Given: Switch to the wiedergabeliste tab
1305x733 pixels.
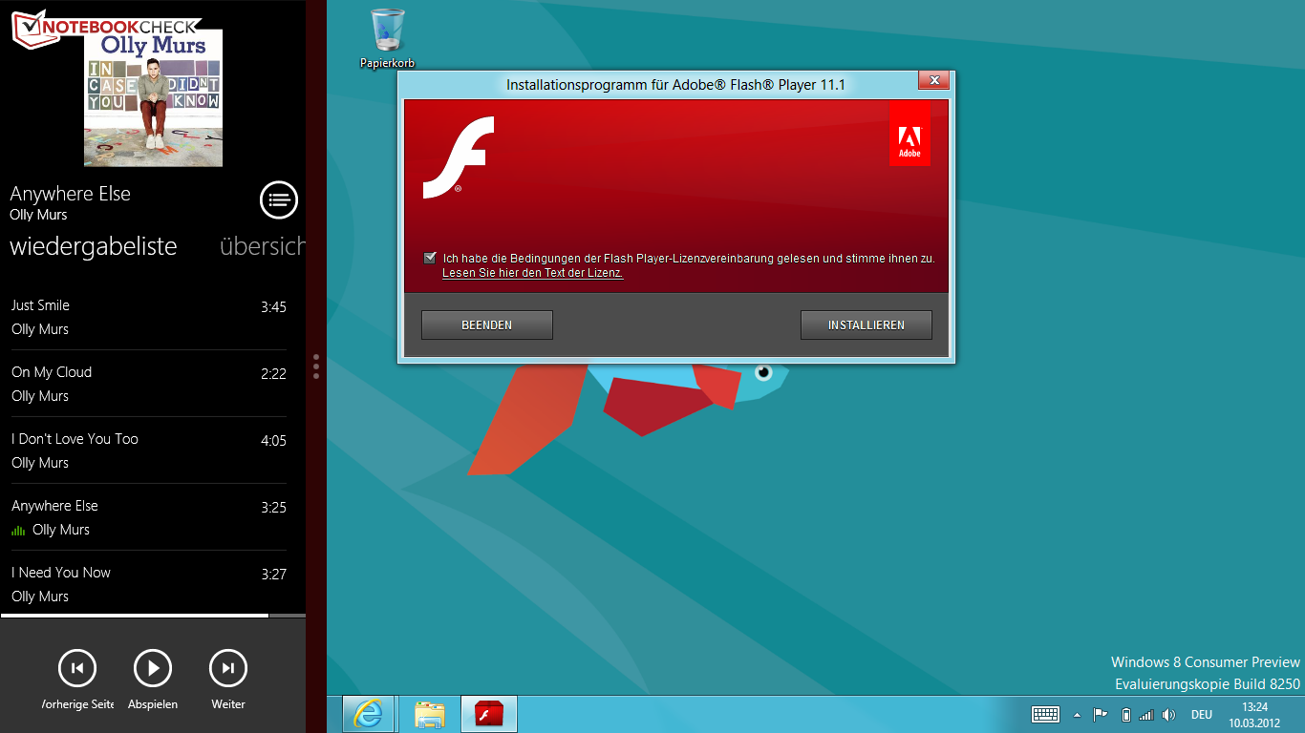Looking at the screenshot, I should 94,246.
